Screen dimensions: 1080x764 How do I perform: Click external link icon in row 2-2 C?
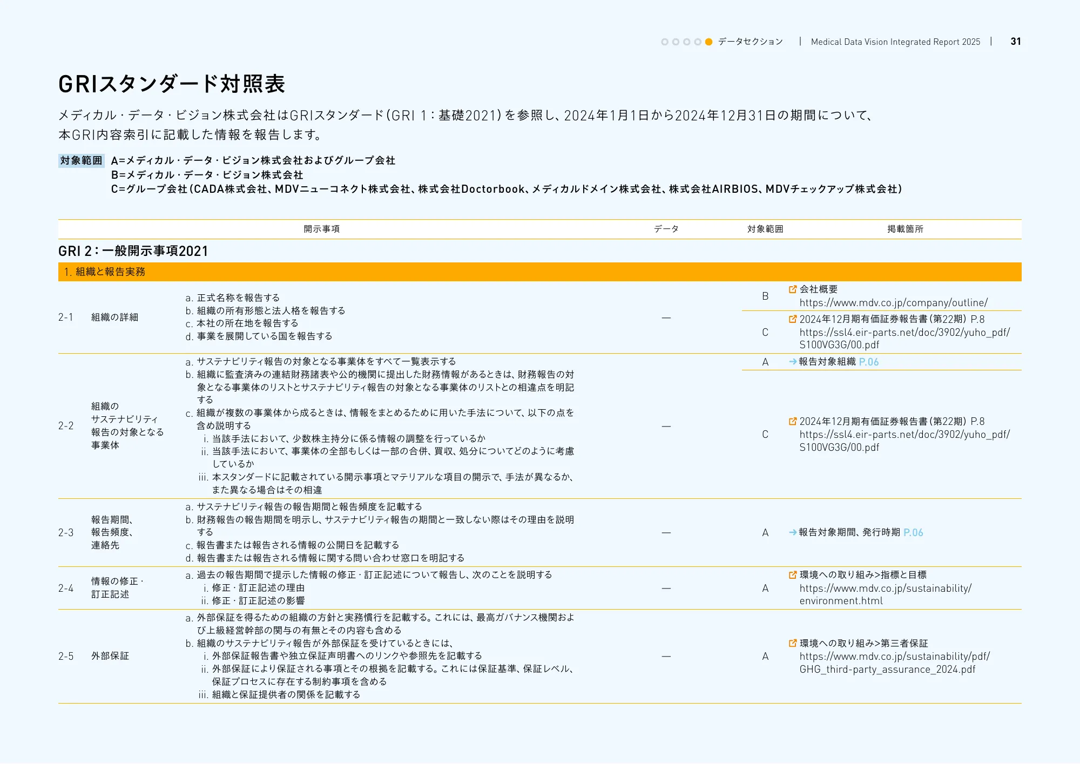pyautogui.click(x=792, y=421)
